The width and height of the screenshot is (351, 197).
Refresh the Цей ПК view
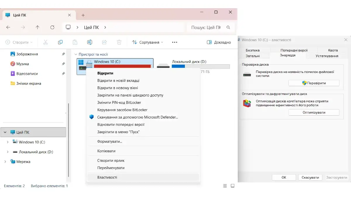(x=52, y=27)
